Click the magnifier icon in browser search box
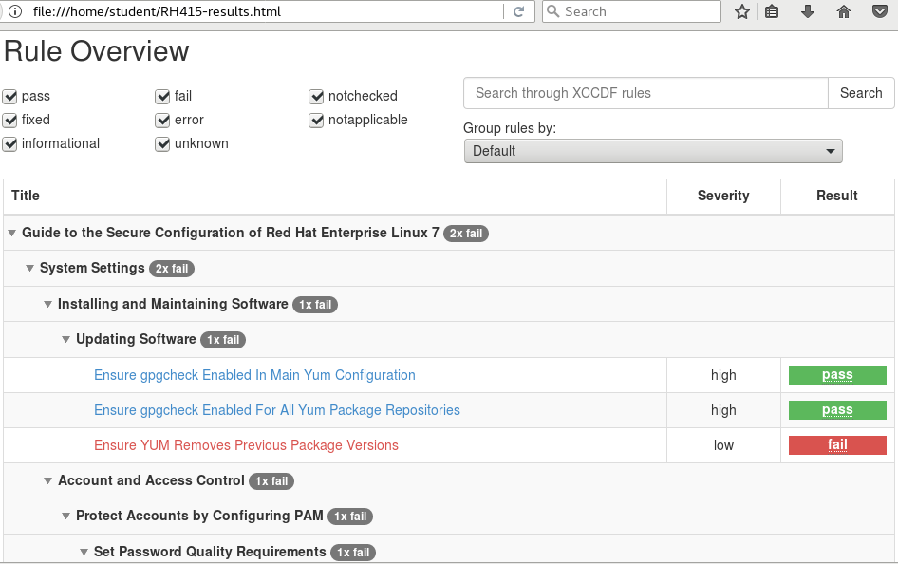 [552, 12]
